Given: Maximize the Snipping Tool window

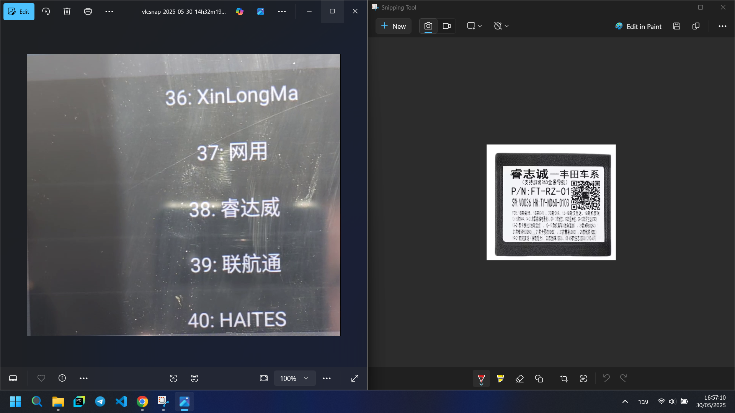Looking at the screenshot, I should [701, 7].
